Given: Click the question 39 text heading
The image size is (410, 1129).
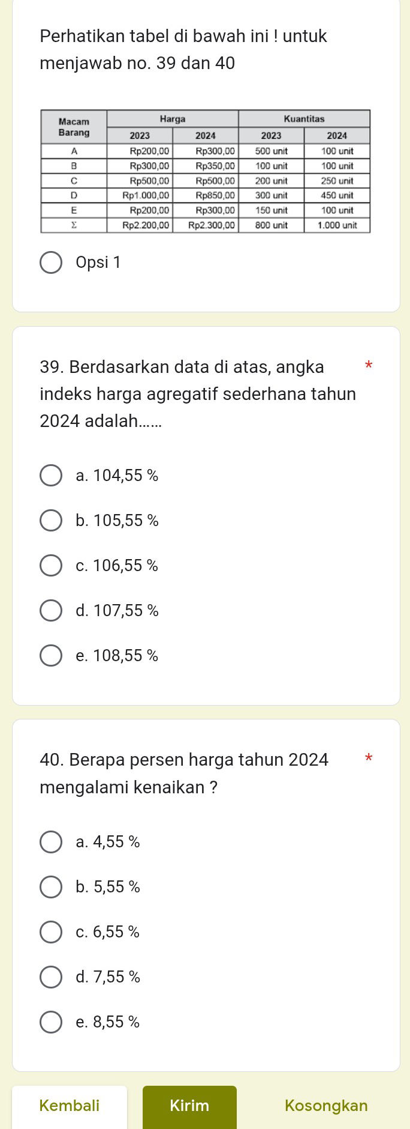Looking at the screenshot, I should coord(198,393).
